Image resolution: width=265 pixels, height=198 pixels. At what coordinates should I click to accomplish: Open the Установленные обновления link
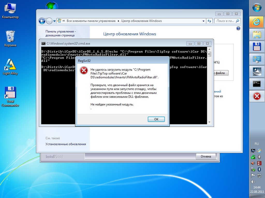pos(66,144)
